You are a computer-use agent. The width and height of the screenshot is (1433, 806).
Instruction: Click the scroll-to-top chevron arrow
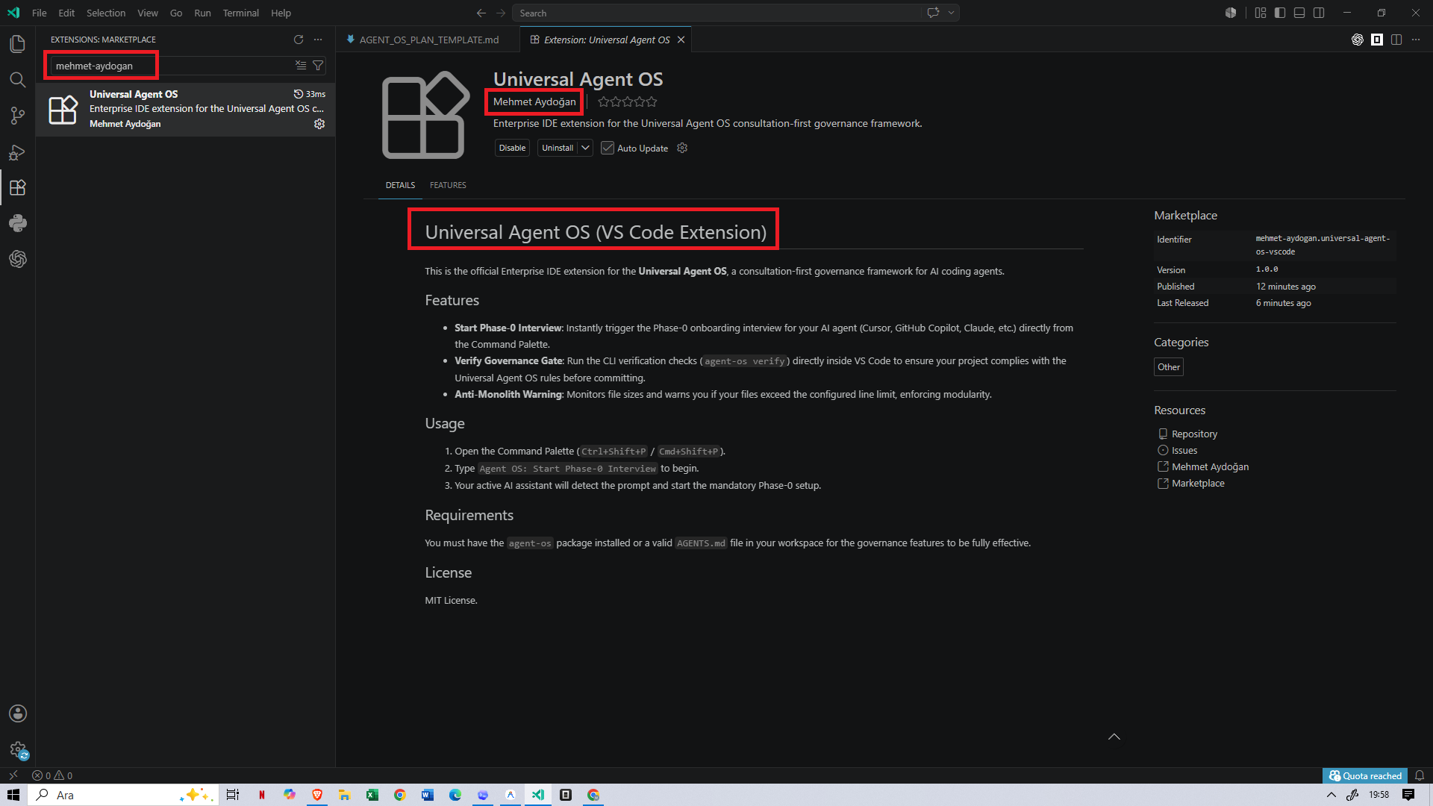1114,737
